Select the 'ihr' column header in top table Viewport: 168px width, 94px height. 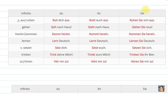(99, 13)
